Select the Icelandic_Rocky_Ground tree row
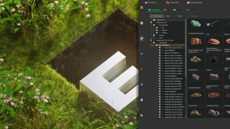The height and width of the screenshot is (129, 230). point(167,117)
